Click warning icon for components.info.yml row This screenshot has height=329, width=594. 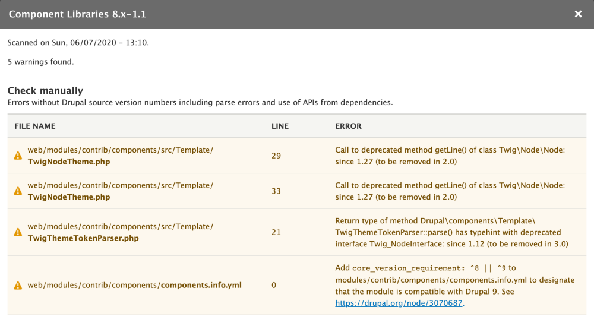click(x=18, y=286)
